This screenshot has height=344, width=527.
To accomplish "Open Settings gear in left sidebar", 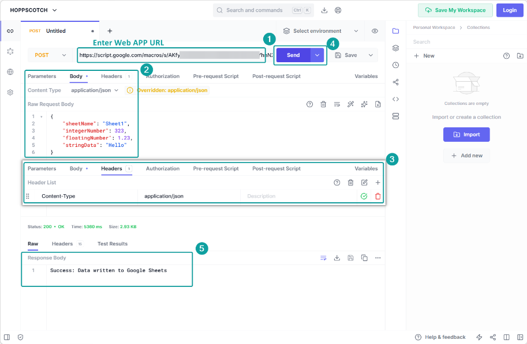I will tap(10, 92).
